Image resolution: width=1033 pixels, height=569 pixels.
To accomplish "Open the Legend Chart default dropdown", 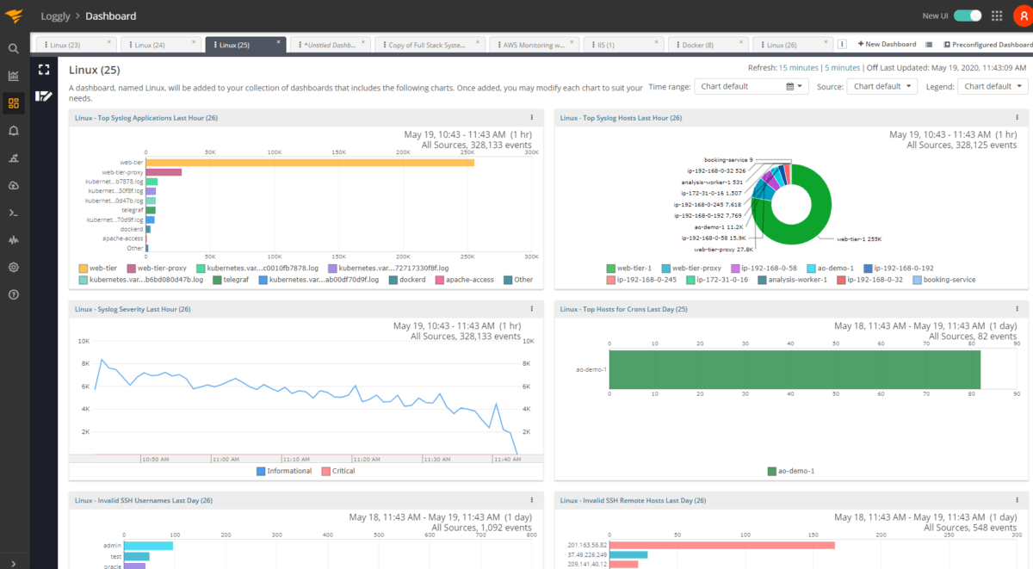I will pyautogui.click(x=993, y=86).
